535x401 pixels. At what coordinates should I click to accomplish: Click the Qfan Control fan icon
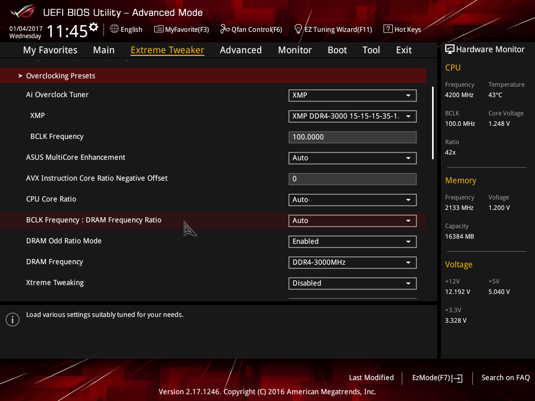click(225, 29)
